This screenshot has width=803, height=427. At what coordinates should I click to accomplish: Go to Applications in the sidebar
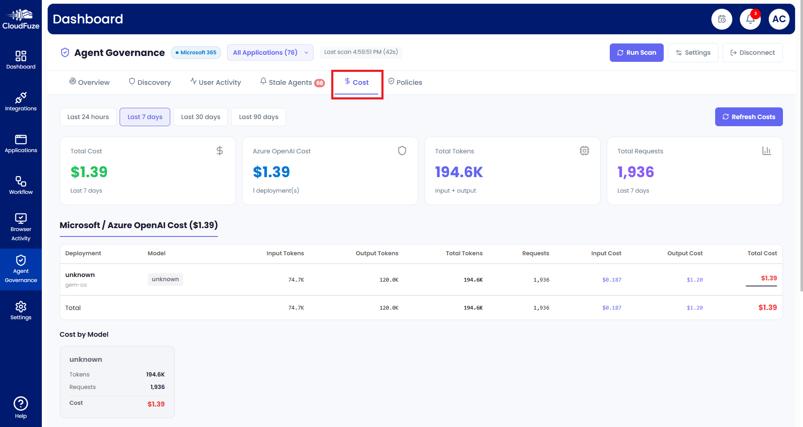(x=21, y=144)
